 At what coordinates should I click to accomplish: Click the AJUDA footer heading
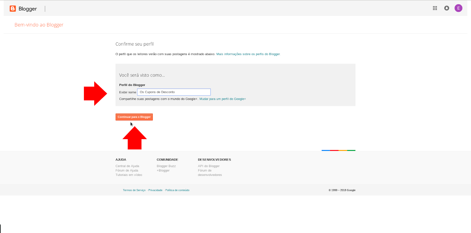coord(121,160)
